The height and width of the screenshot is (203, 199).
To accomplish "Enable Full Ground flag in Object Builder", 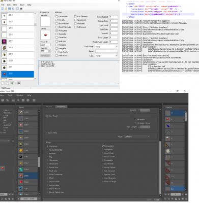I will coord(103,171).
